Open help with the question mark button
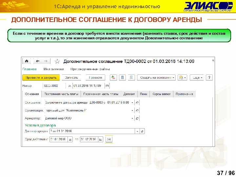This screenshot has height=177, width=236. (209, 77)
